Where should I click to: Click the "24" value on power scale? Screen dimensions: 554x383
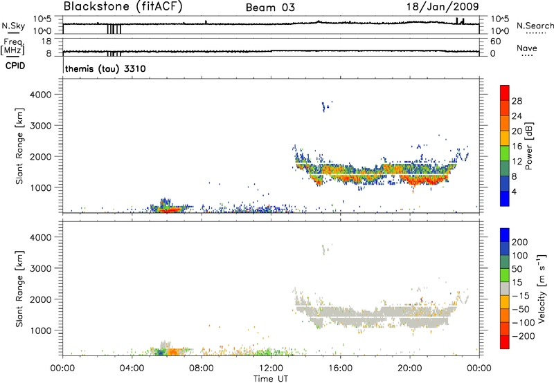517,116
